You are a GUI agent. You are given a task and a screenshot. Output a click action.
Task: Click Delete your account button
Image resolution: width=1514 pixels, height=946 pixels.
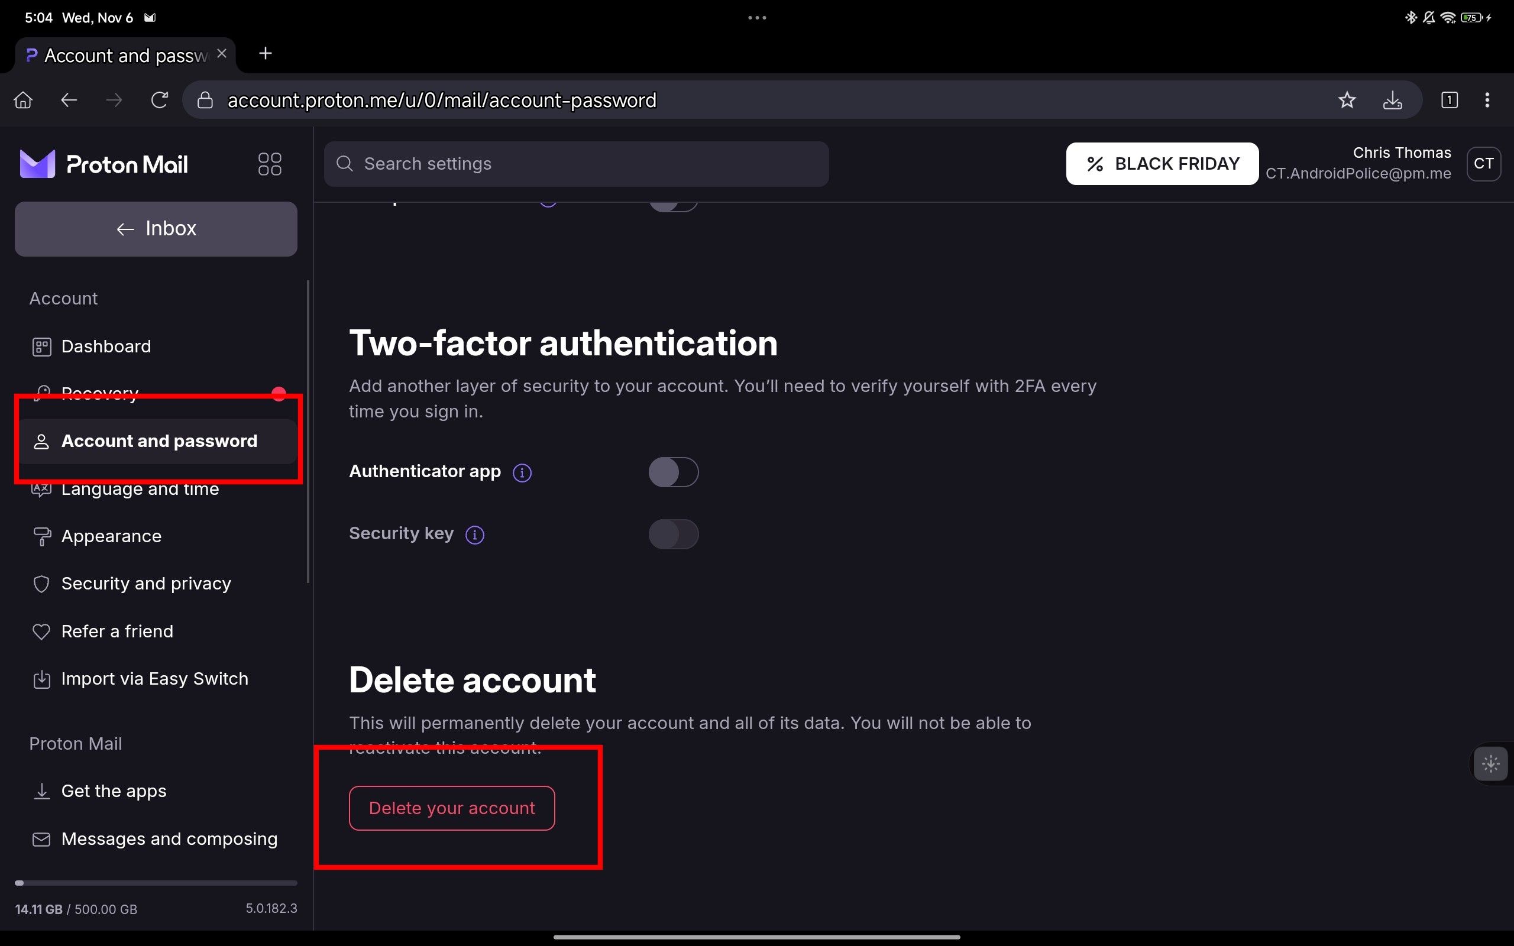(x=451, y=808)
